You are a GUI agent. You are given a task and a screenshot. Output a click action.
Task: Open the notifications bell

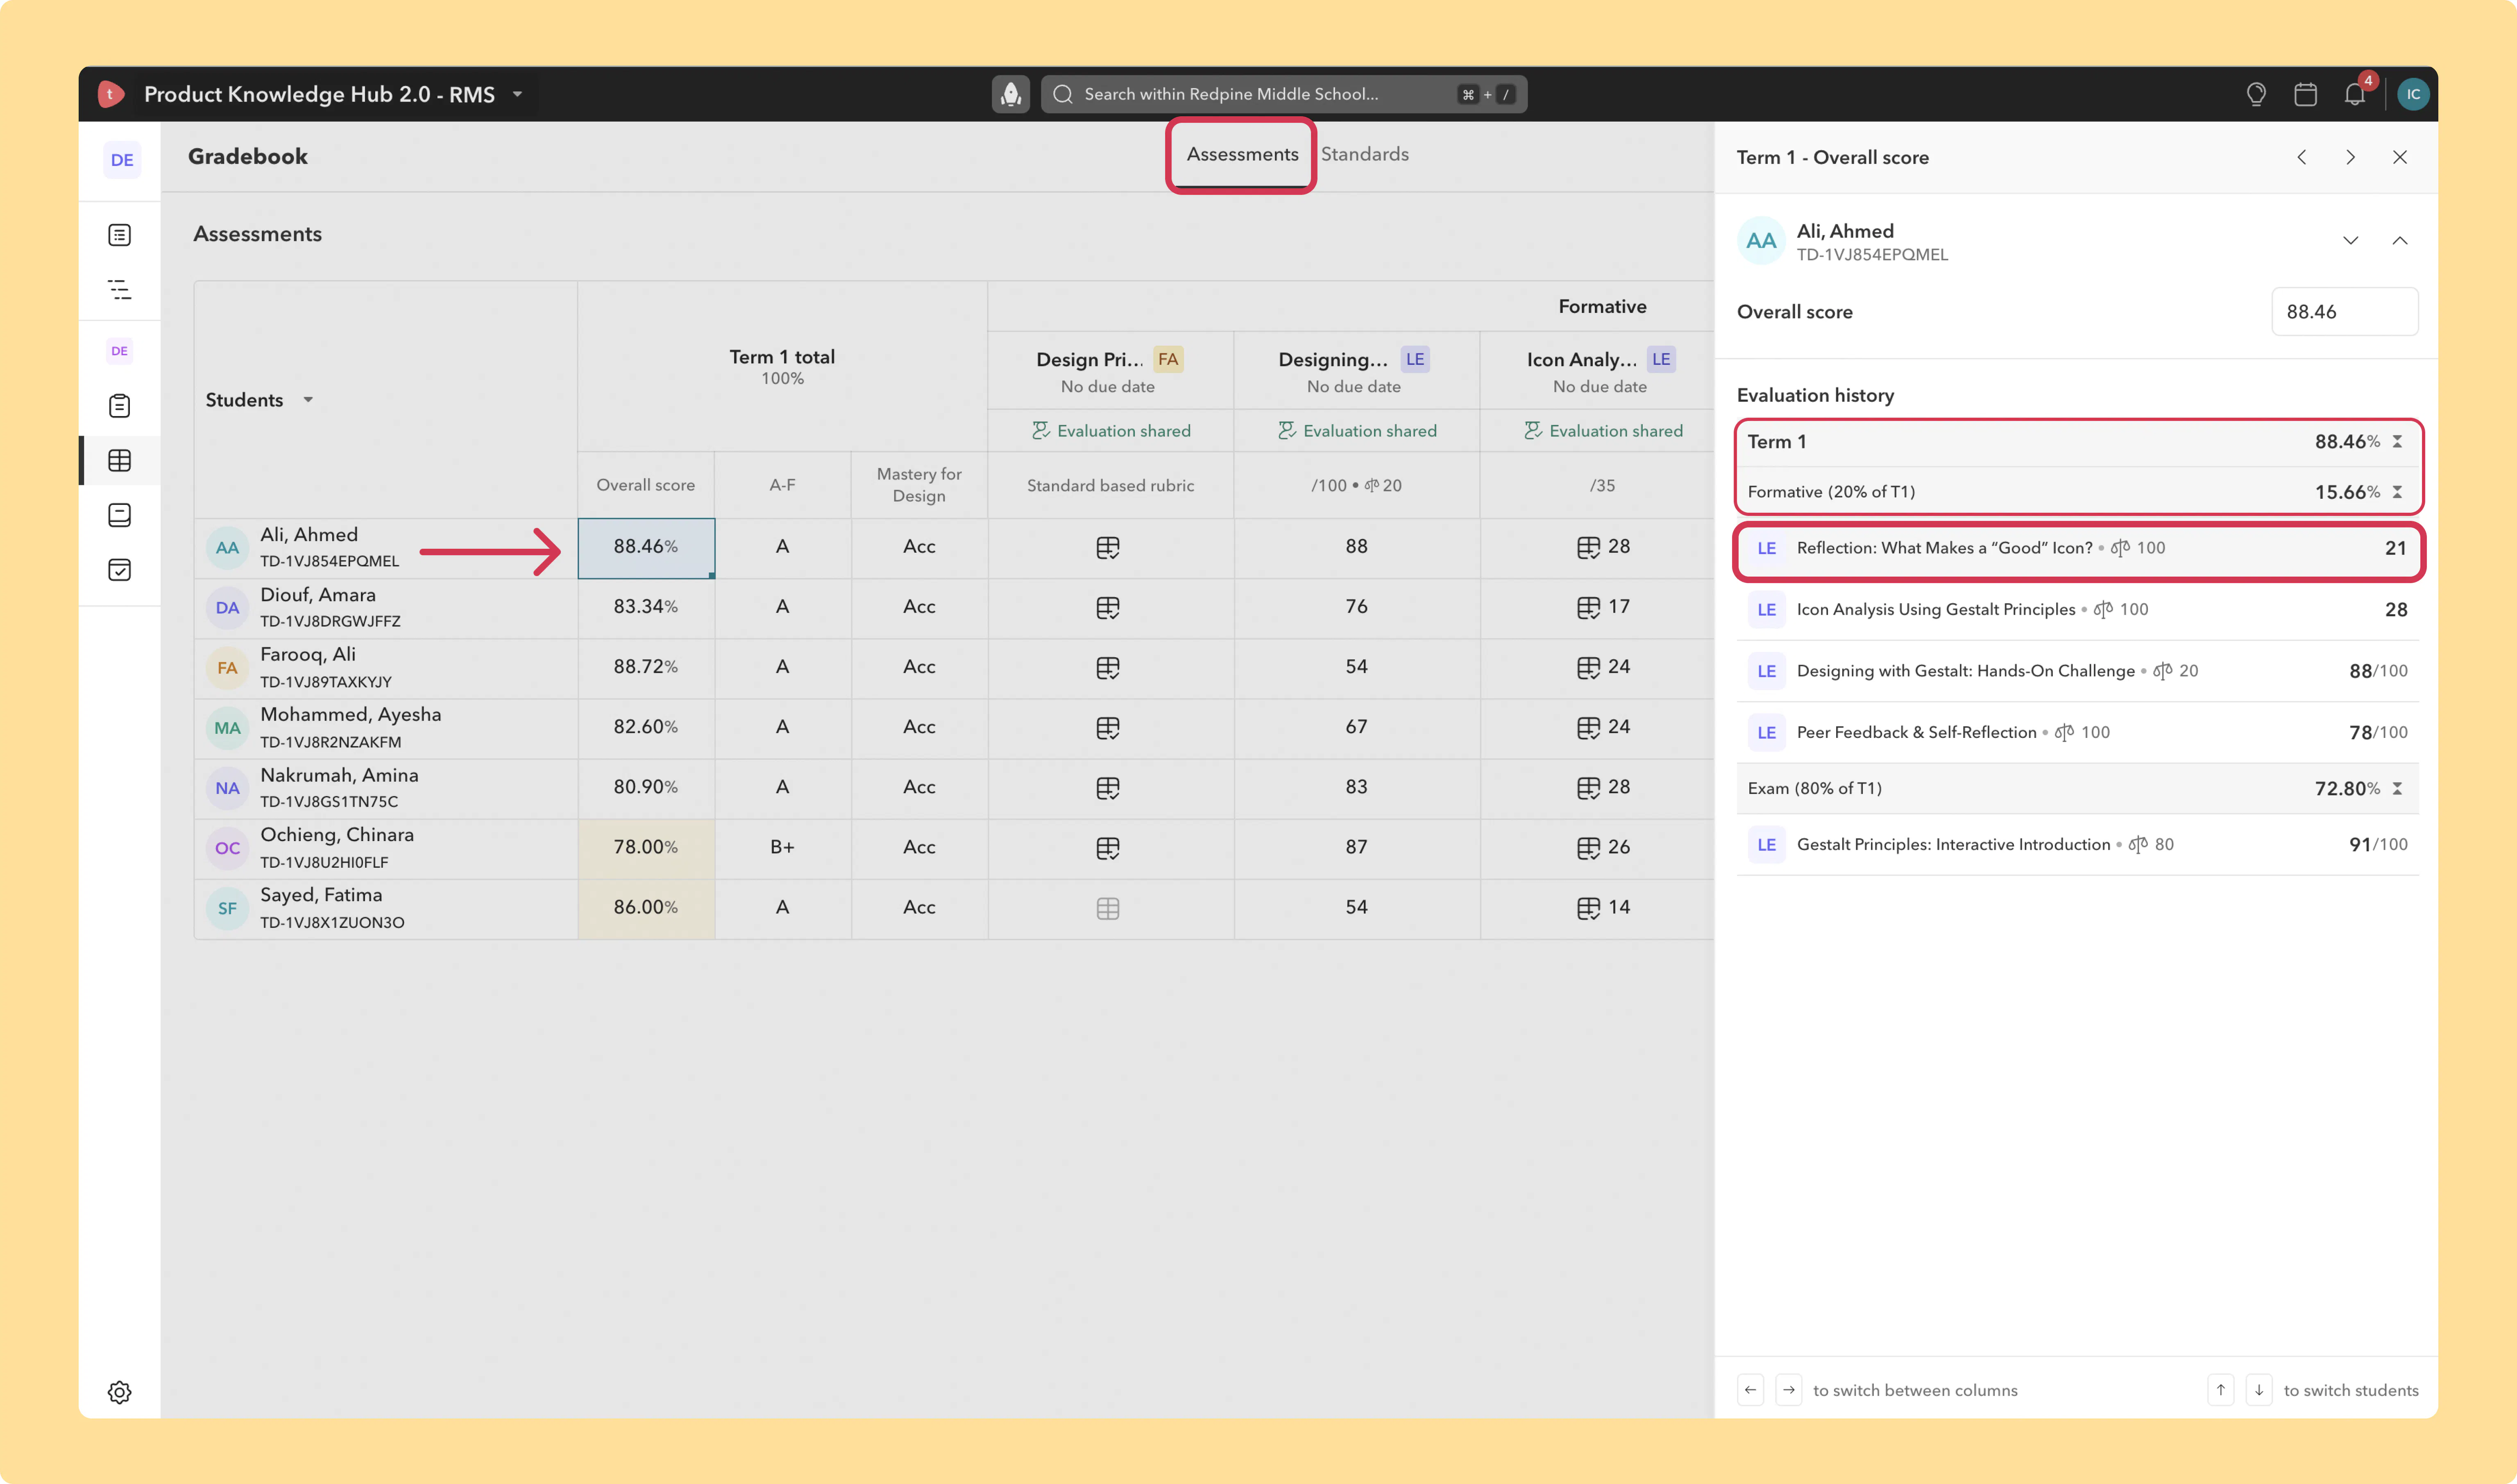tap(2354, 94)
